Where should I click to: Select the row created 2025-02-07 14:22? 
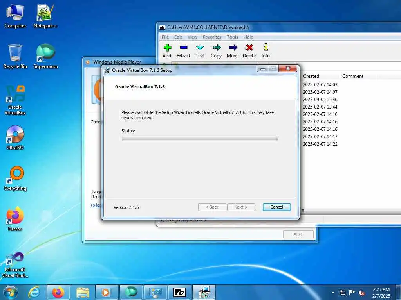[320, 144]
